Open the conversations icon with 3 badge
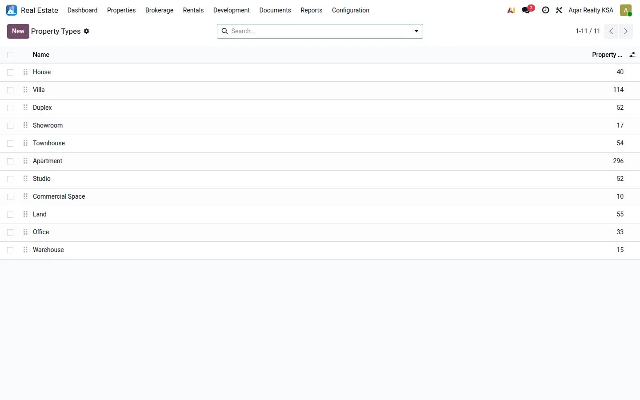 click(x=528, y=10)
